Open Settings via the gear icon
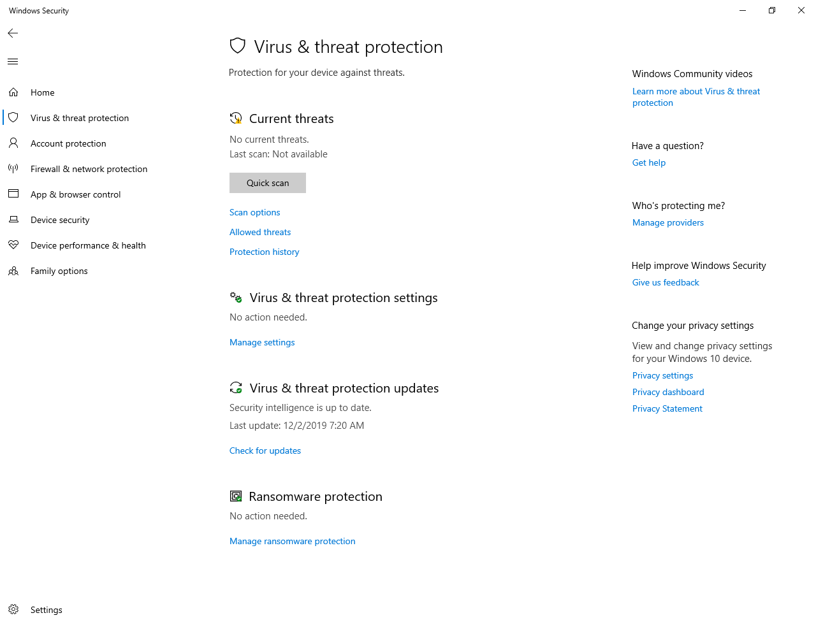 click(x=13, y=610)
